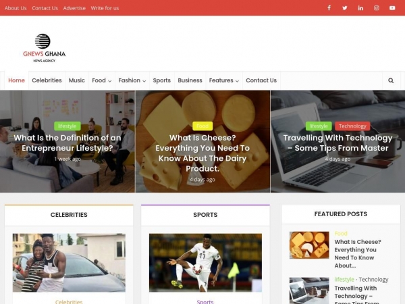Open the celebrities couple photo thumbnail
The height and width of the screenshot is (304, 405).
(69, 263)
